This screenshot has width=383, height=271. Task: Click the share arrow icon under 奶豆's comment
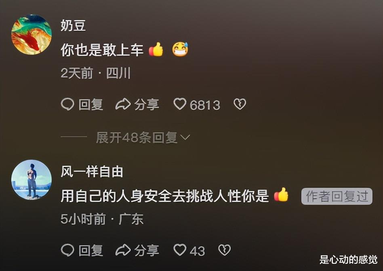point(123,104)
